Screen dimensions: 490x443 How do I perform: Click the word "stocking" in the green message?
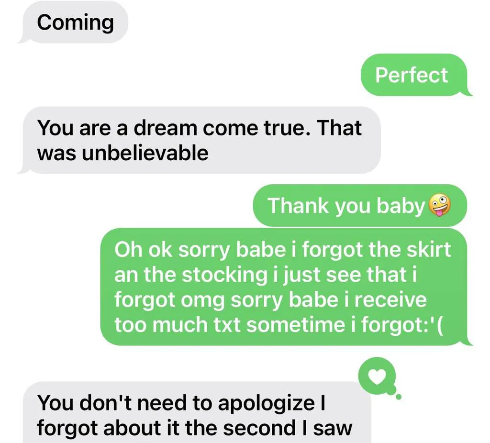(224, 275)
